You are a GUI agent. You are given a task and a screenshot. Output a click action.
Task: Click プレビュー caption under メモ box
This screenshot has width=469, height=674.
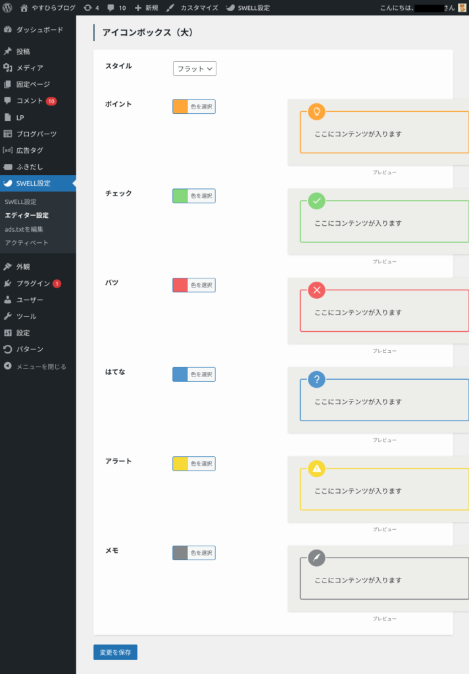click(384, 619)
